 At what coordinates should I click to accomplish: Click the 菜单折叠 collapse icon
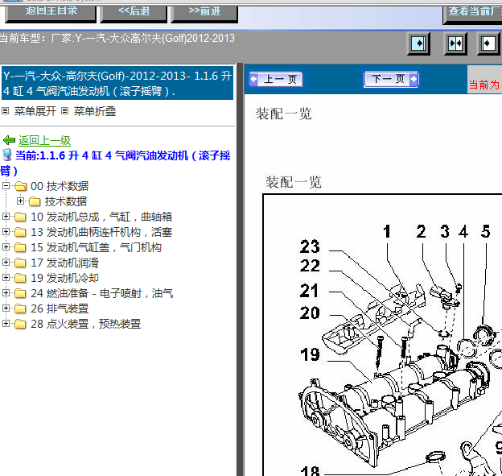(x=64, y=111)
